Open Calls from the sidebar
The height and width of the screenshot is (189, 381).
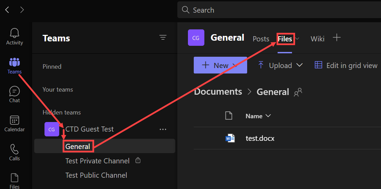tap(15, 153)
